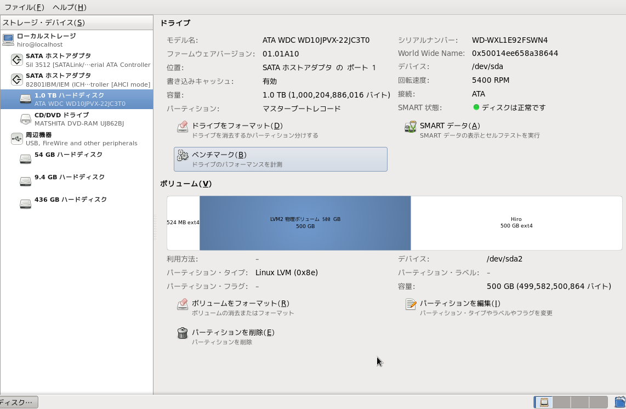Screen dimensions: 626x409
Task: Click the SMART データ stethoscope icon
Action: click(x=411, y=127)
